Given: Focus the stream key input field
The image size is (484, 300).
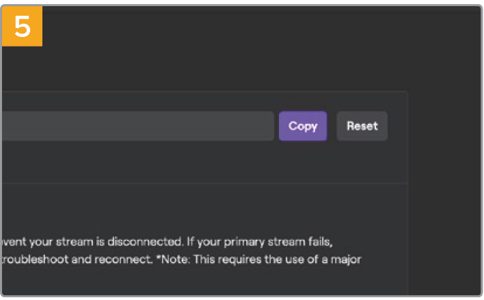Looking at the screenshot, I should [137, 126].
